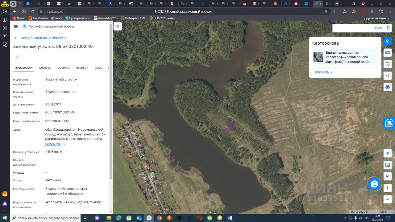Open the hamburger main menu
This screenshot has width=395, height=222.
click(x=16, y=27)
